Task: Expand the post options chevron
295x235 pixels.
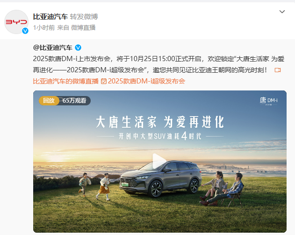Action: 282,12
